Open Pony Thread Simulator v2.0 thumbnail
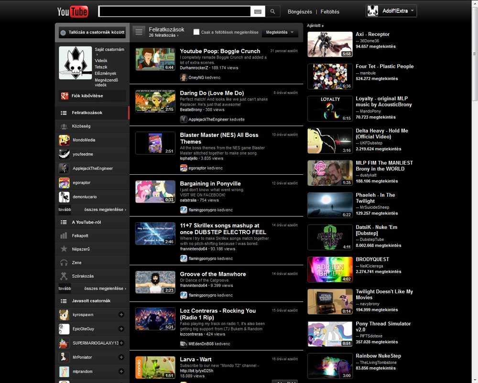Viewport: 478px width, 383px height. point(330,334)
